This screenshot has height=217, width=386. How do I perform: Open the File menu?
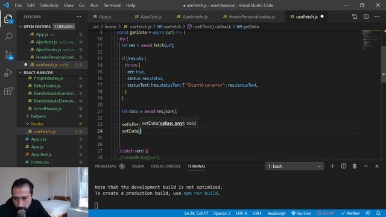point(18,5)
